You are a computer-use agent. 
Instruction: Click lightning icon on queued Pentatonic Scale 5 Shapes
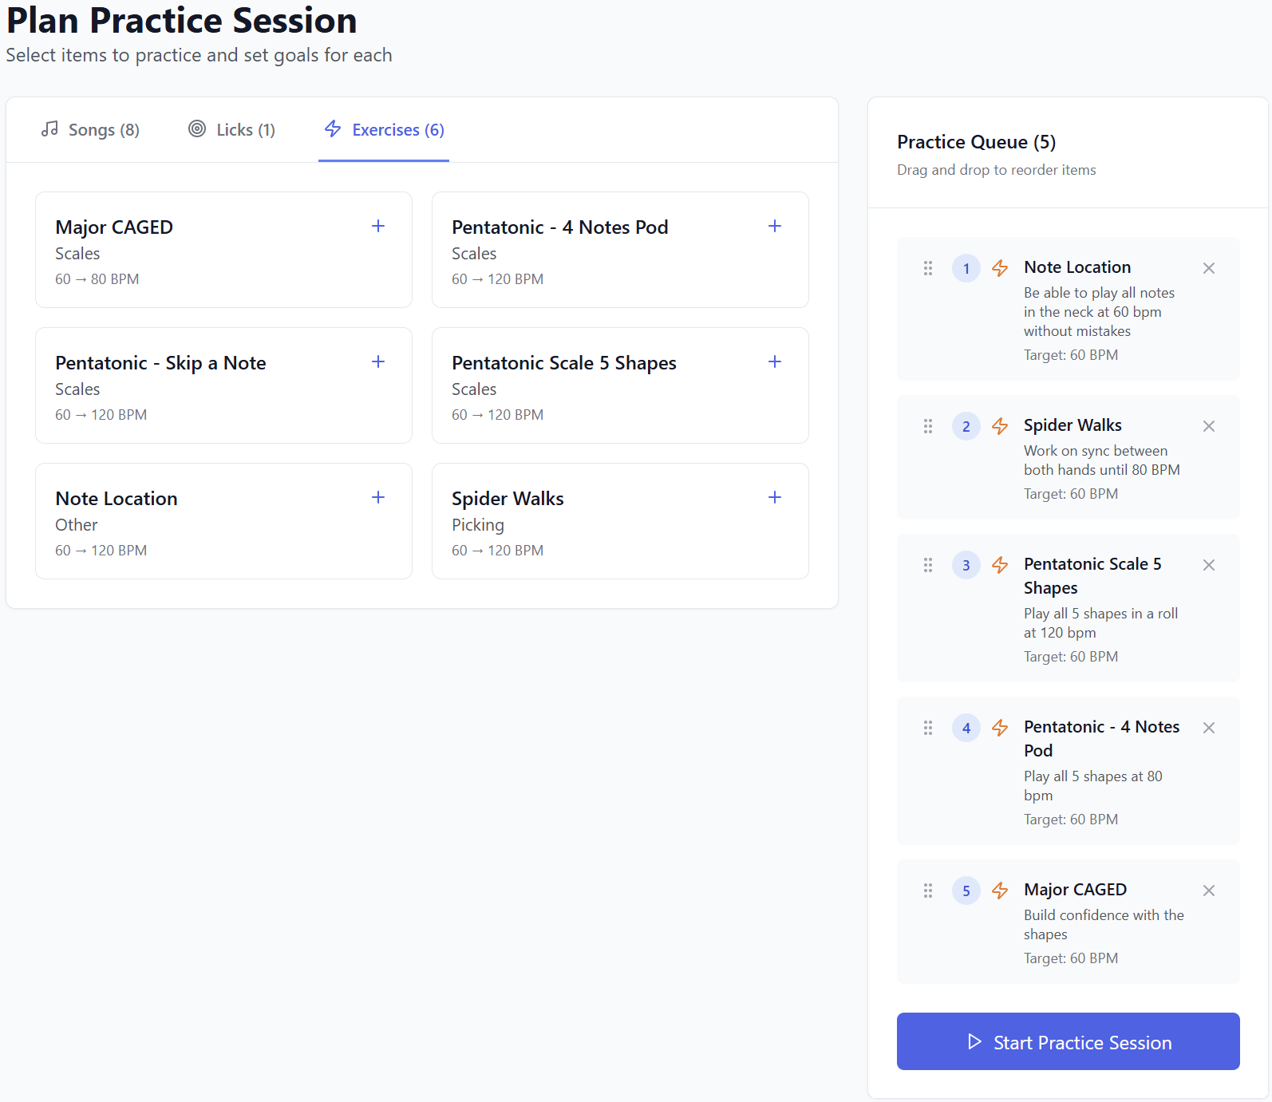pos(1000,565)
